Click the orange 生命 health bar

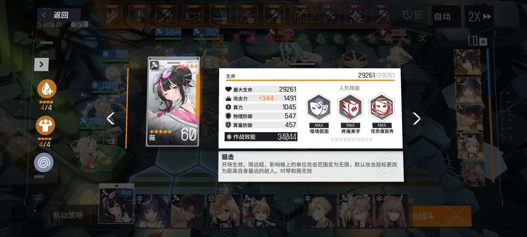[310, 80]
